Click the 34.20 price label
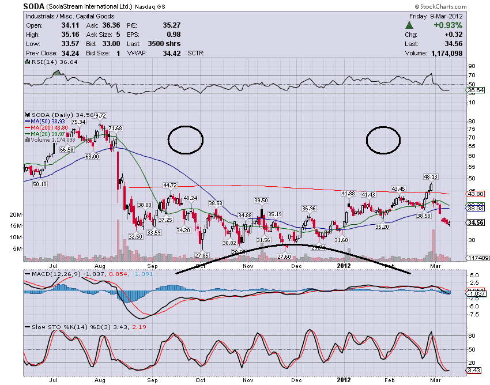 (183, 230)
